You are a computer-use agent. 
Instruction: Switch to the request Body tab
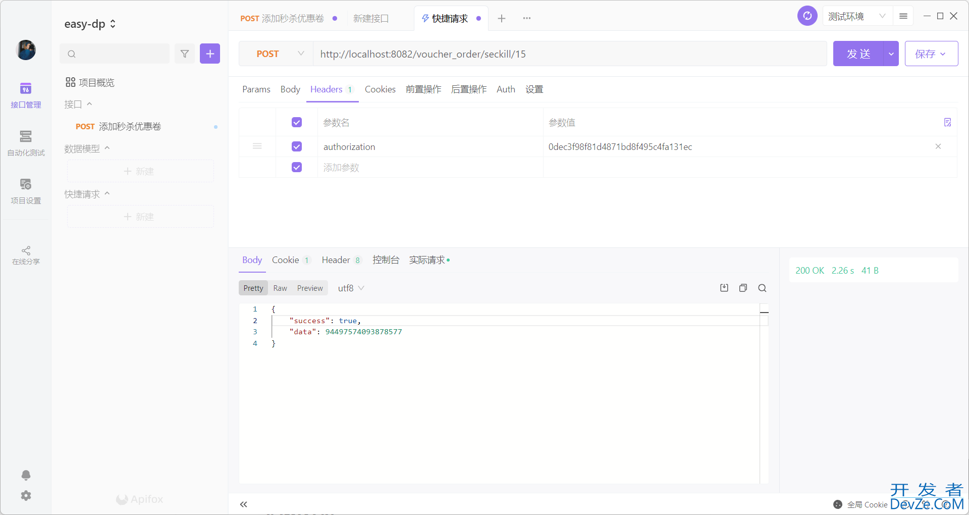point(290,89)
